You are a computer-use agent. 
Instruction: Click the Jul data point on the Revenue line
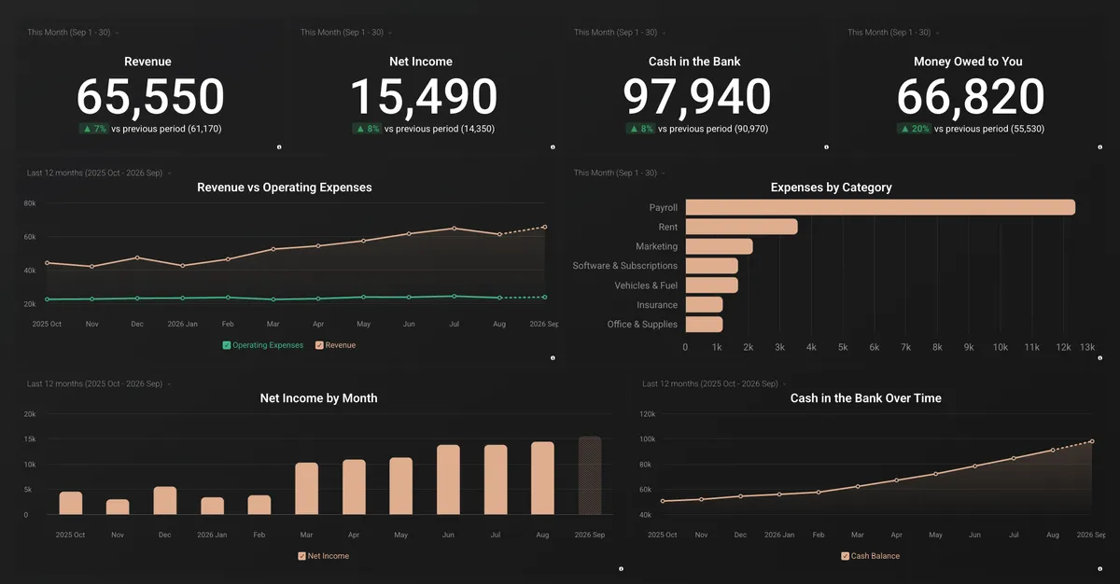tap(454, 228)
